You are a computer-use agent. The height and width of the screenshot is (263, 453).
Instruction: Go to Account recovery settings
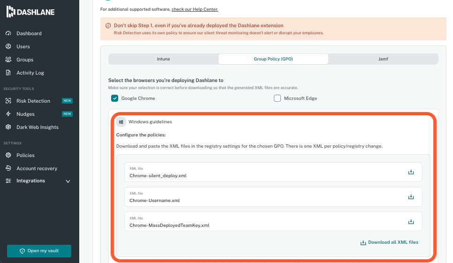37,168
